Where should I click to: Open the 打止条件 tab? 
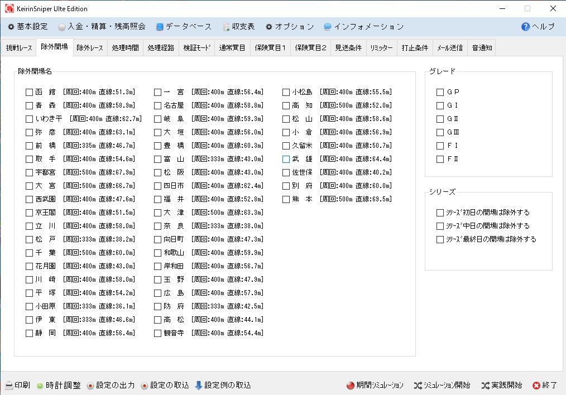pyautogui.click(x=415, y=47)
